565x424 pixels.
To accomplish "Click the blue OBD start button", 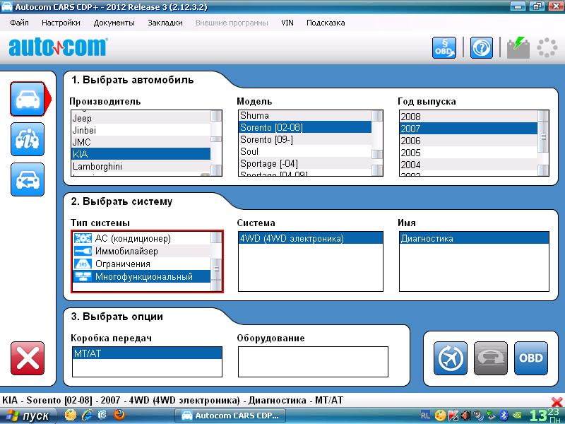I will (x=530, y=358).
